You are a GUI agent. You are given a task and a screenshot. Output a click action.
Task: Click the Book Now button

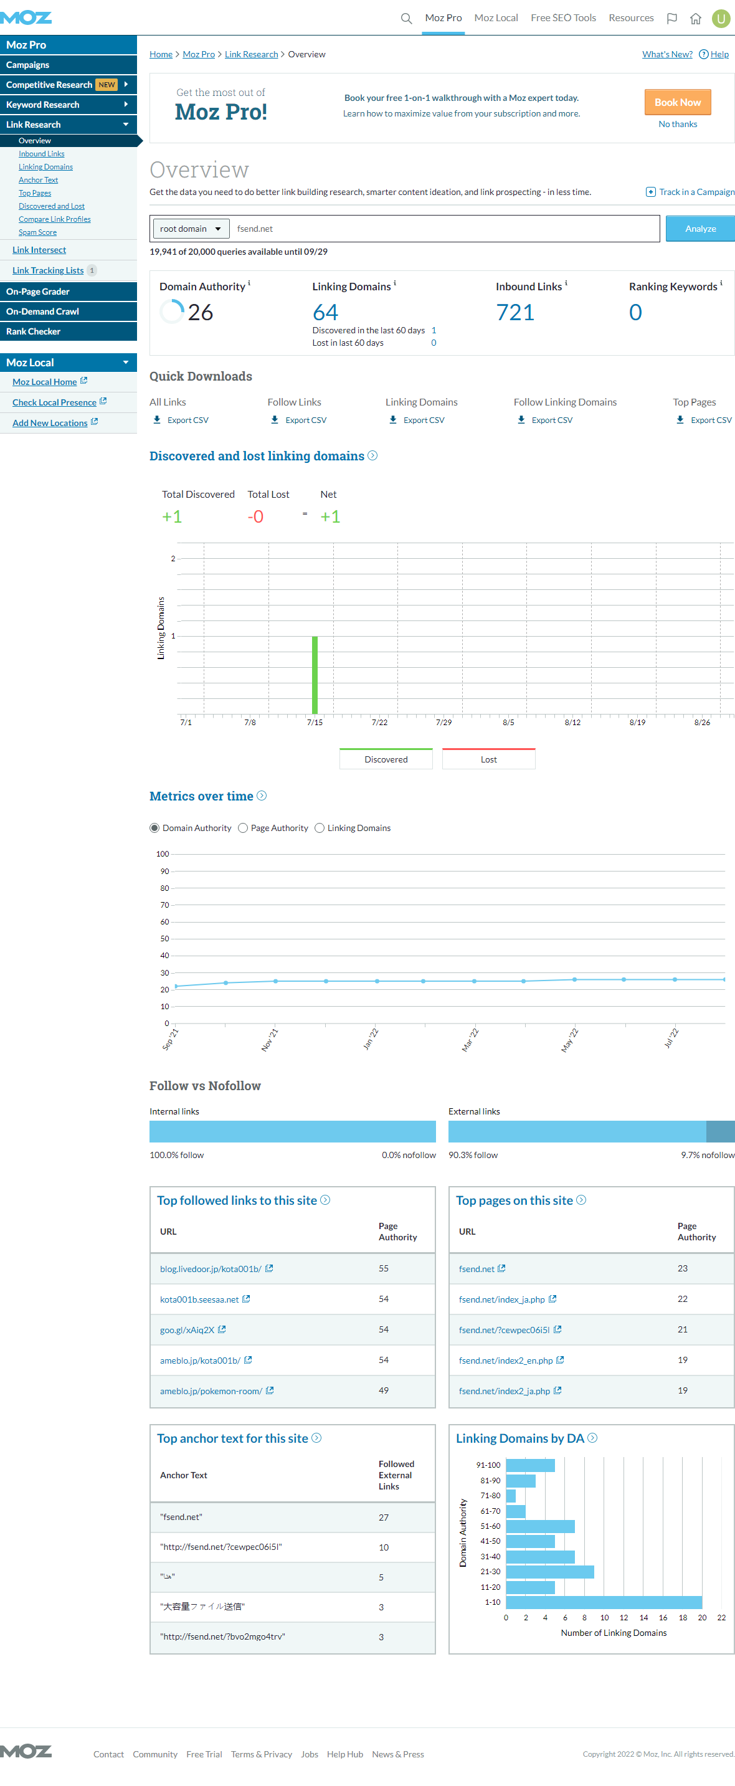tap(676, 103)
